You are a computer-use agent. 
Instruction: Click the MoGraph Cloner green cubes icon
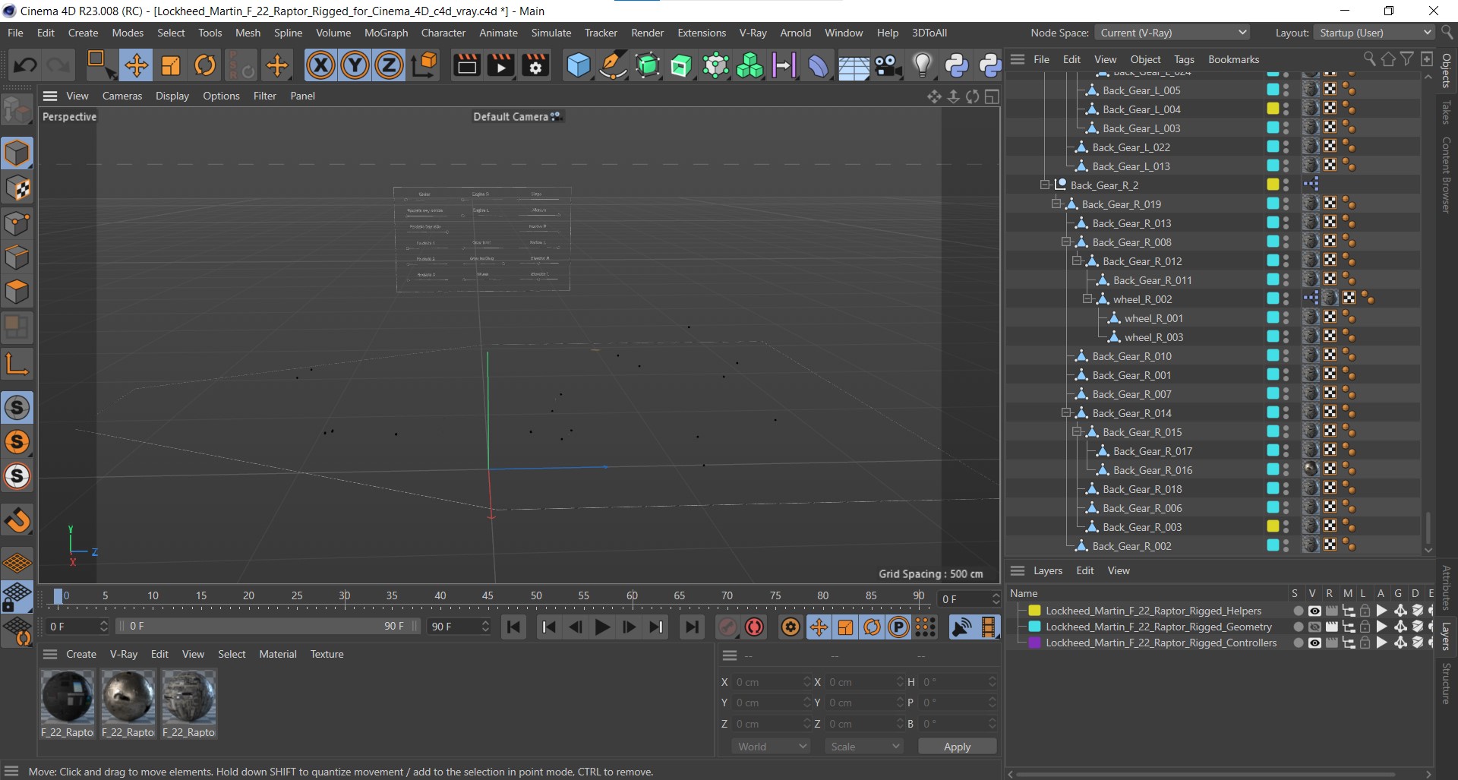(x=750, y=65)
